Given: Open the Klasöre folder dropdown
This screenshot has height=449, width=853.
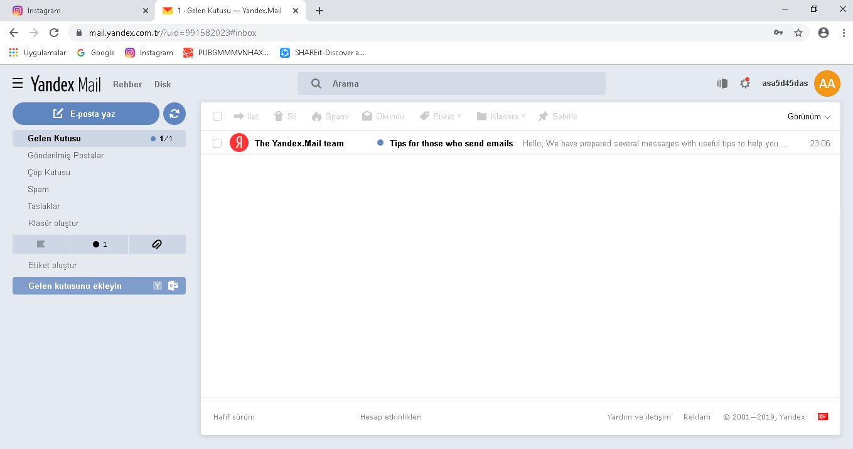Looking at the screenshot, I should [x=501, y=116].
